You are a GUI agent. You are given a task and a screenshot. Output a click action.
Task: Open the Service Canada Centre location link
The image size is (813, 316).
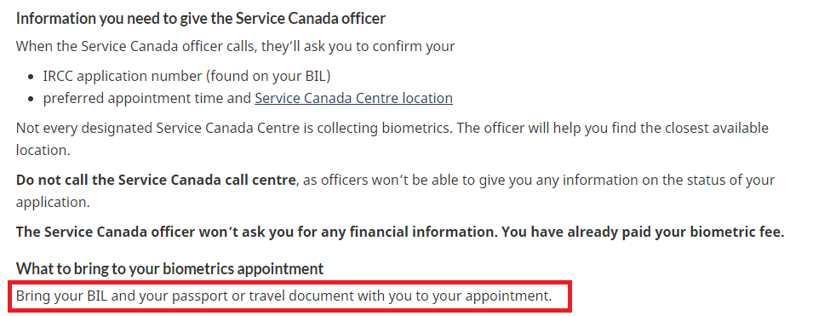click(x=353, y=98)
